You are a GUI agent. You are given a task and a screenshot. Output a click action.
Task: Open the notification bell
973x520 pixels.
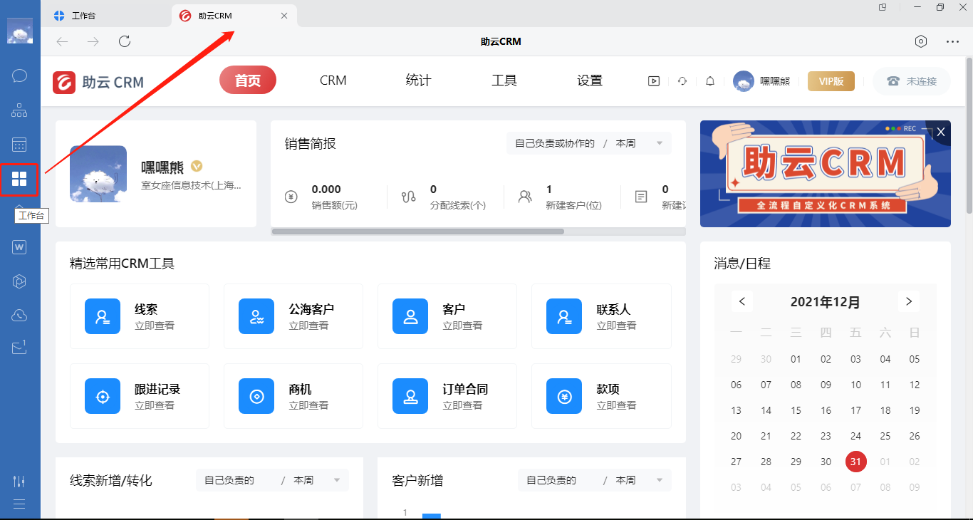(710, 81)
